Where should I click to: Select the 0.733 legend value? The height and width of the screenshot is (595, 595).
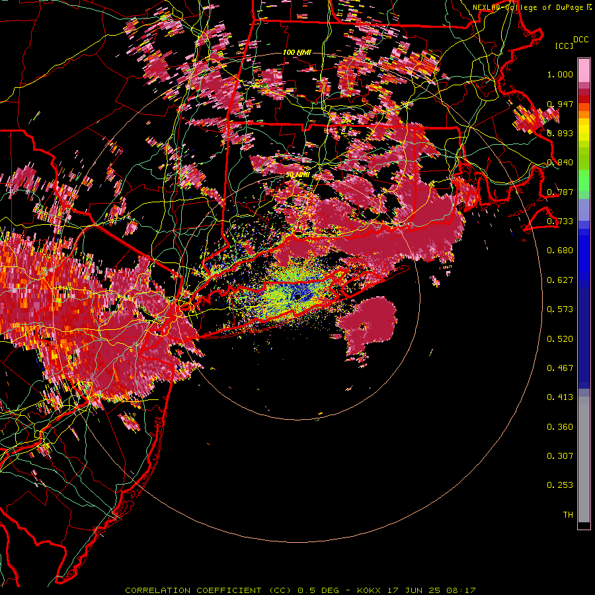click(x=560, y=221)
